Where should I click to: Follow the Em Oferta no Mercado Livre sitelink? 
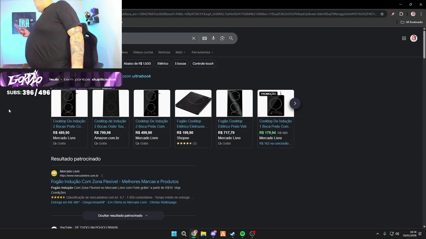click(127, 202)
